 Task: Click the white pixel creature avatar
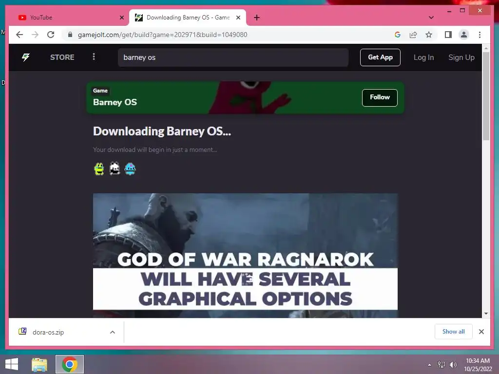point(115,168)
